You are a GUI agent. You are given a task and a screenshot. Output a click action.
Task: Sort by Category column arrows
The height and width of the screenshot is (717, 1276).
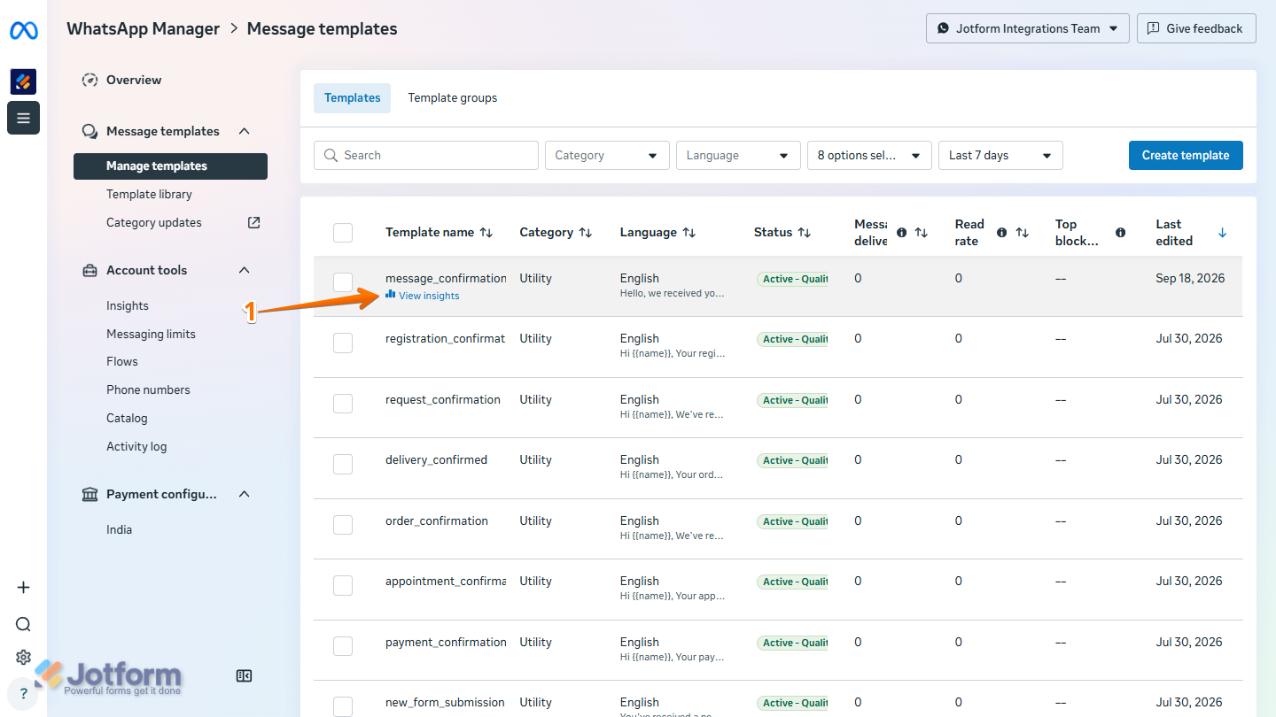pos(586,233)
